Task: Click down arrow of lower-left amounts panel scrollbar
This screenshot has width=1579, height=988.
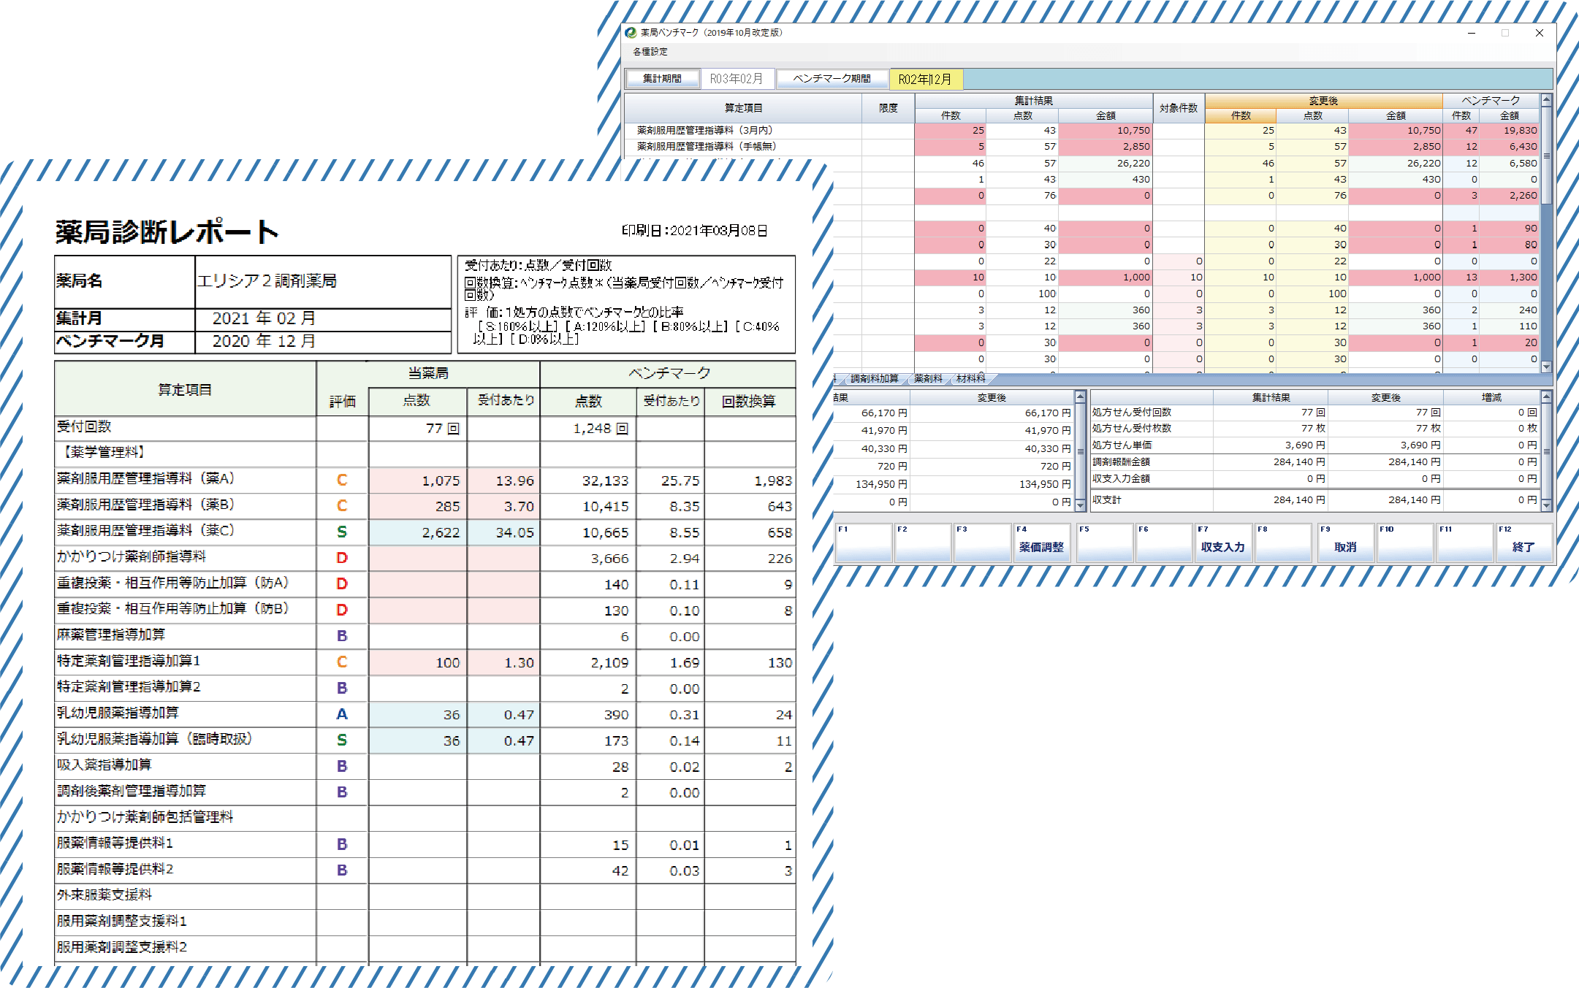Action: (x=1080, y=504)
